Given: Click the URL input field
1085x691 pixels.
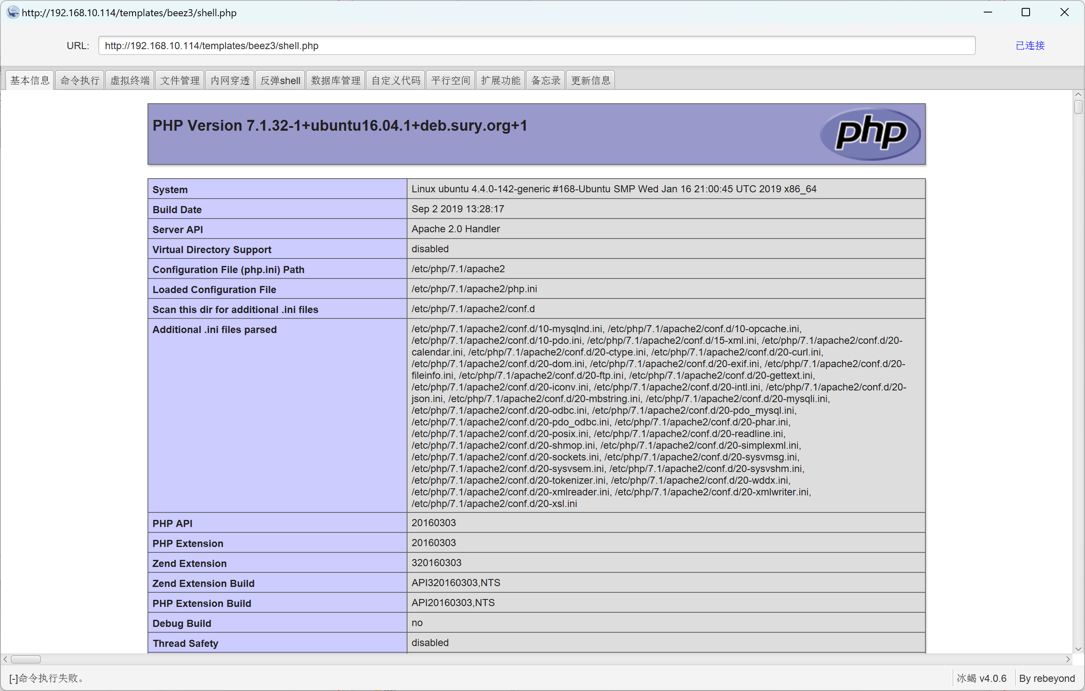Looking at the screenshot, I should click(x=536, y=45).
